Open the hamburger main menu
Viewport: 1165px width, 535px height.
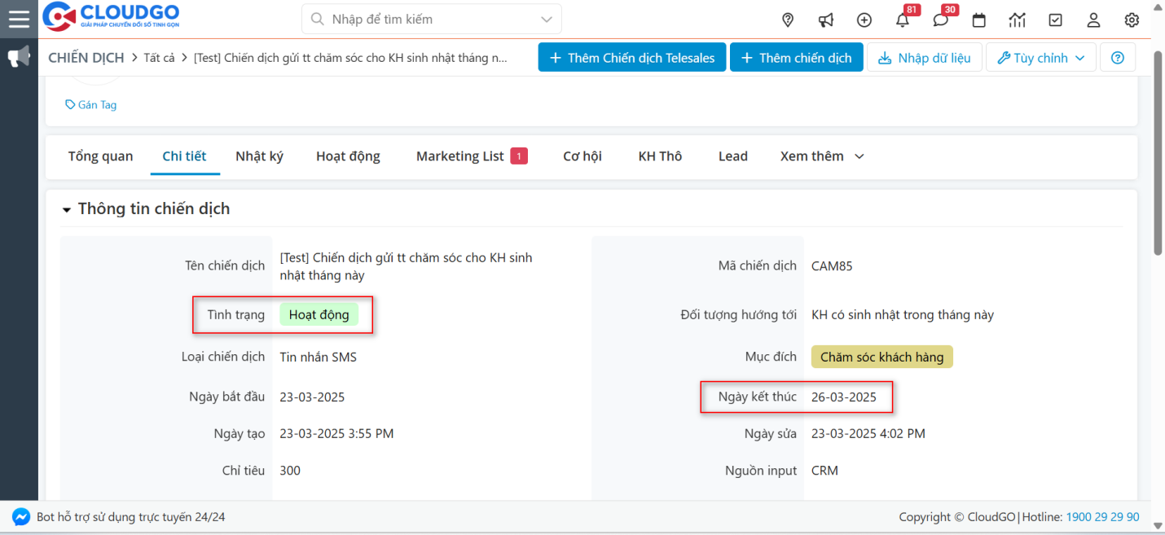click(x=19, y=19)
